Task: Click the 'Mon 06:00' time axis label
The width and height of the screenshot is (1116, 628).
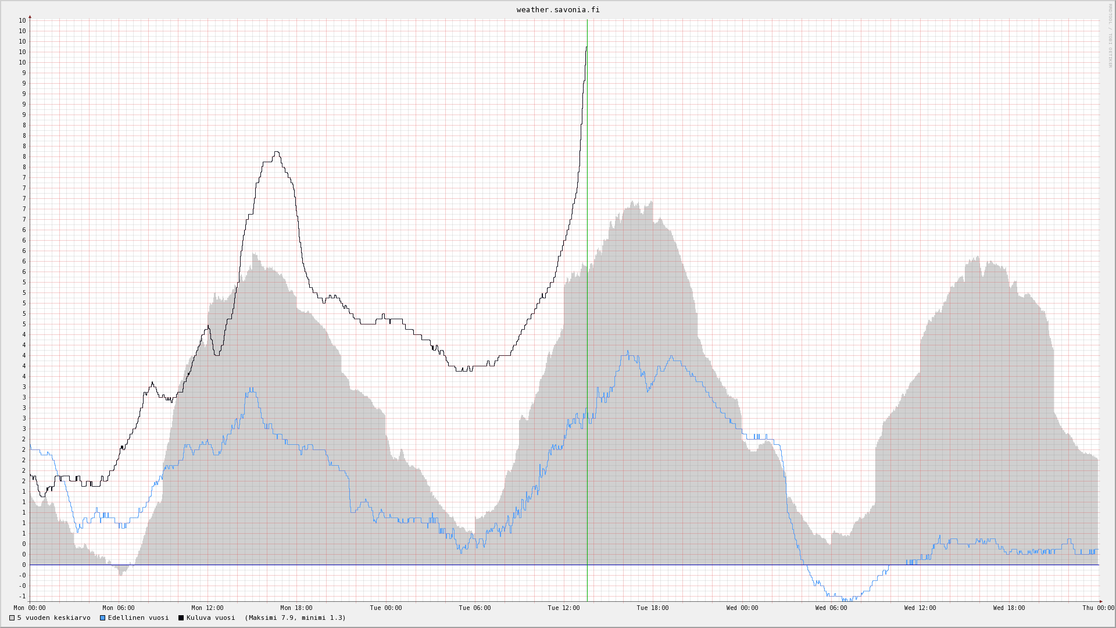Action: click(x=119, y=608)
